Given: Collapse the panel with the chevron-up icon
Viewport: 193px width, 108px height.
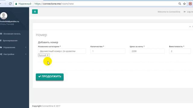Looking at the screenshot, I should (x=190, y=27).
